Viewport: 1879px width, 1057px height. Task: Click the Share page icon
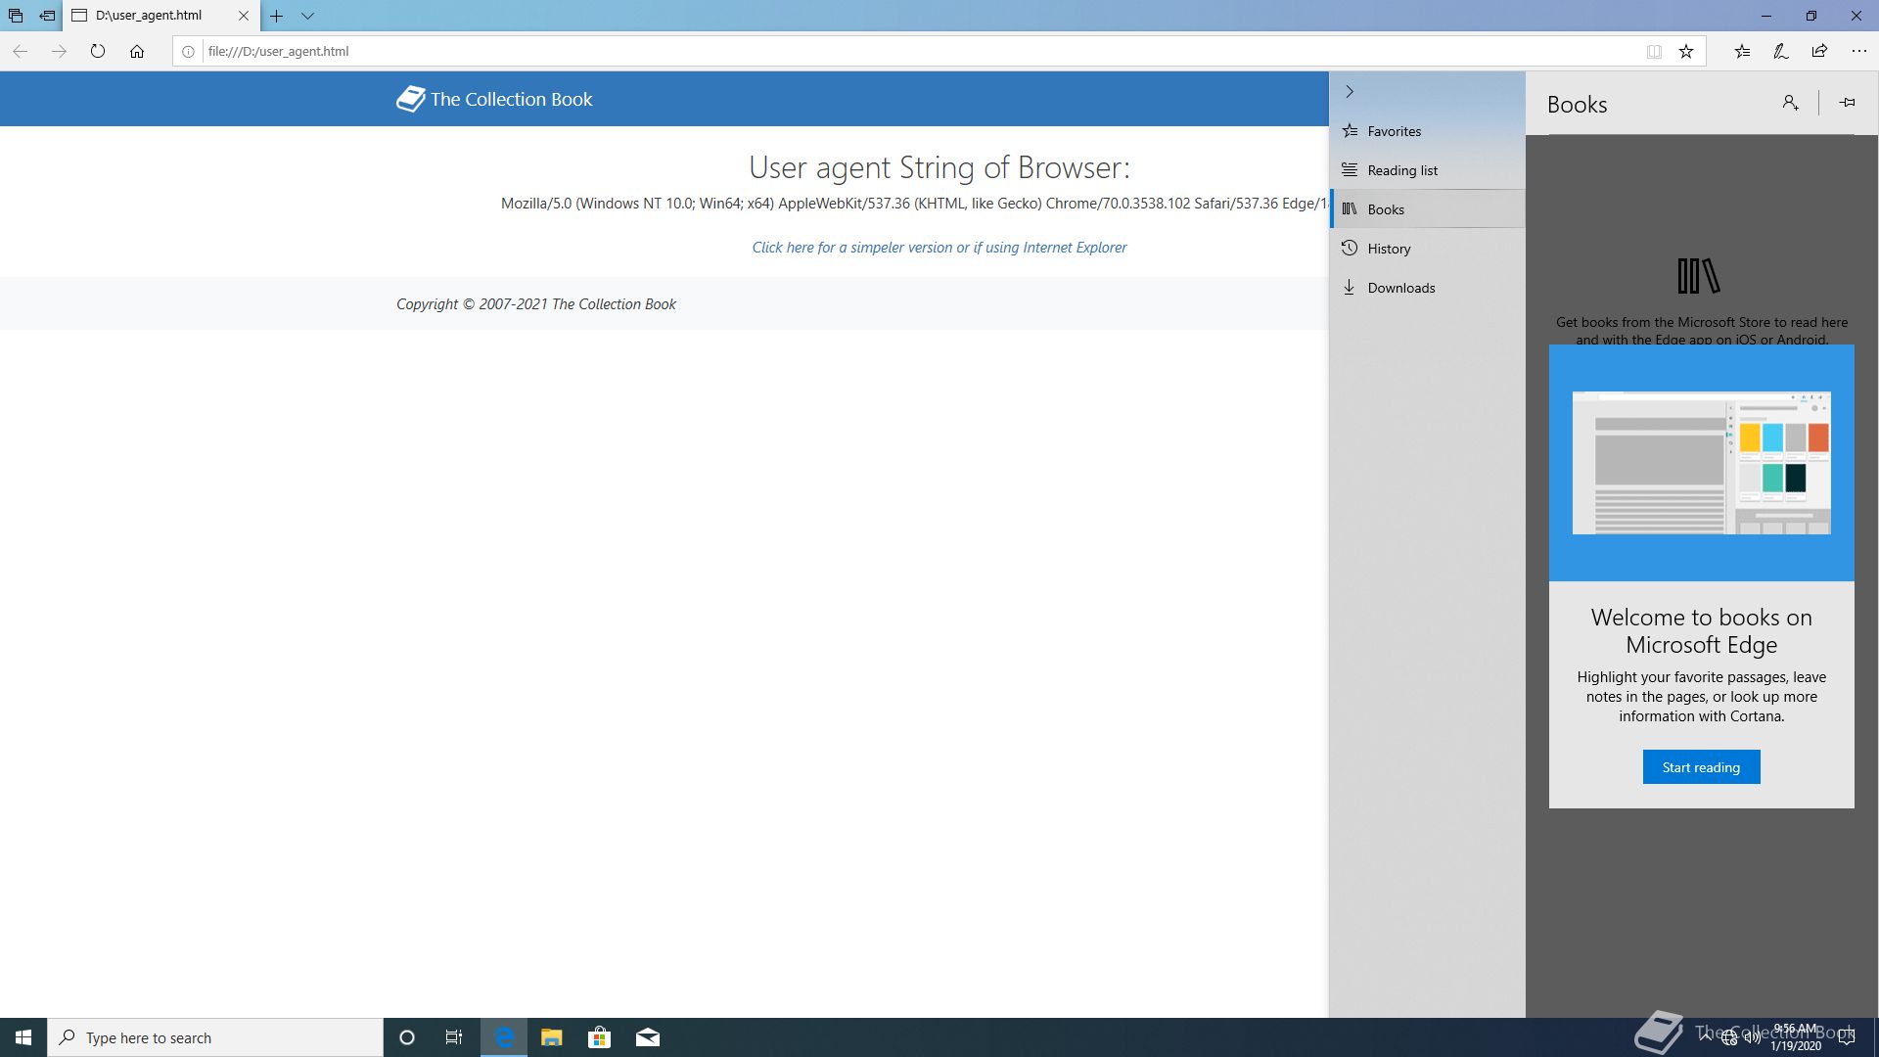coord(1819,51)
